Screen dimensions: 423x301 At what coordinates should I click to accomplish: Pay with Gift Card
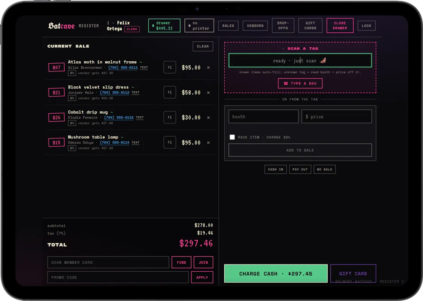pyautogui.click(x=353, y=274)
